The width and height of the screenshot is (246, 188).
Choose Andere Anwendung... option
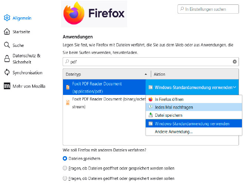coord(194,131)
